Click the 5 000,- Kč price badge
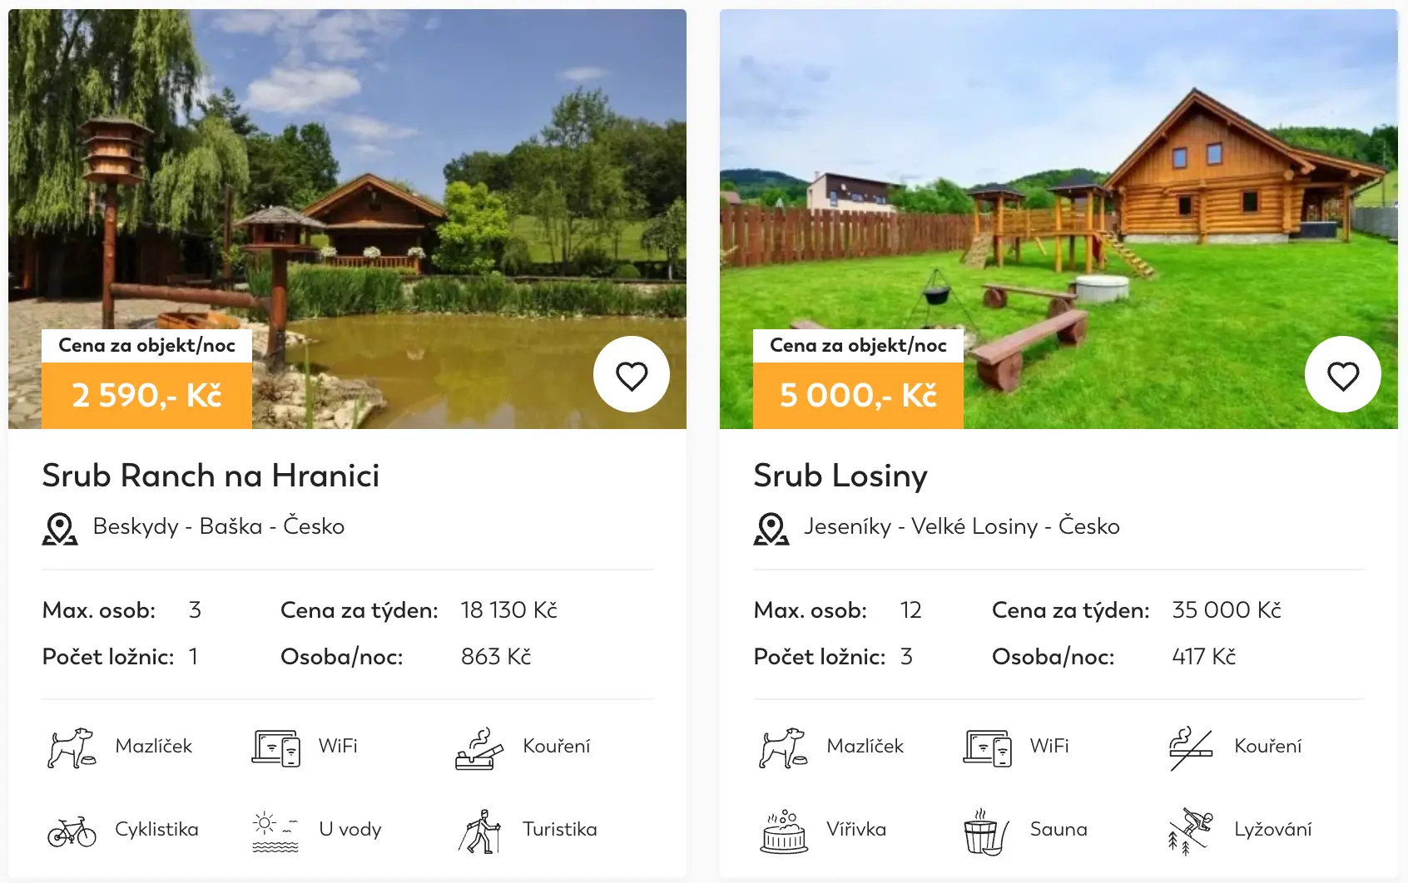 [x=858, y=395]
